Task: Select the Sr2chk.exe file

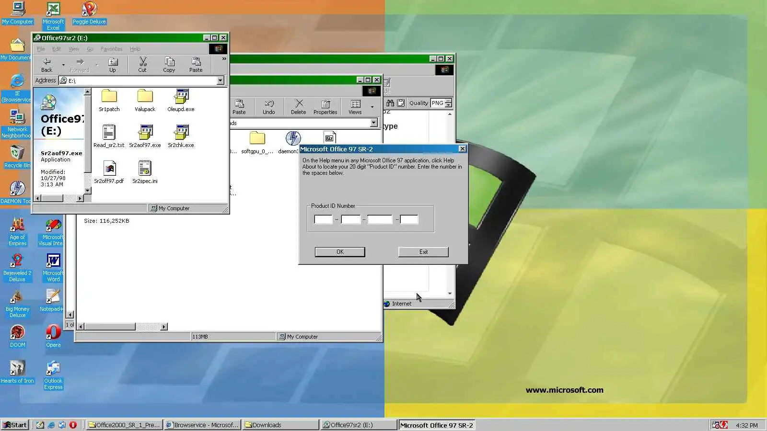Action: [x=181, y=136]
